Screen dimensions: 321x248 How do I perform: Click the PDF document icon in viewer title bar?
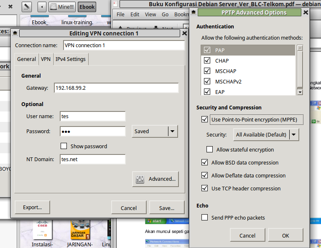[115, 3]
